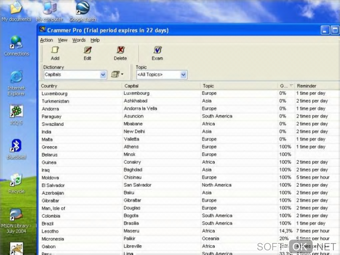
Task: Open the View menu
Action: pyautogui.click(x=62, y=40)
